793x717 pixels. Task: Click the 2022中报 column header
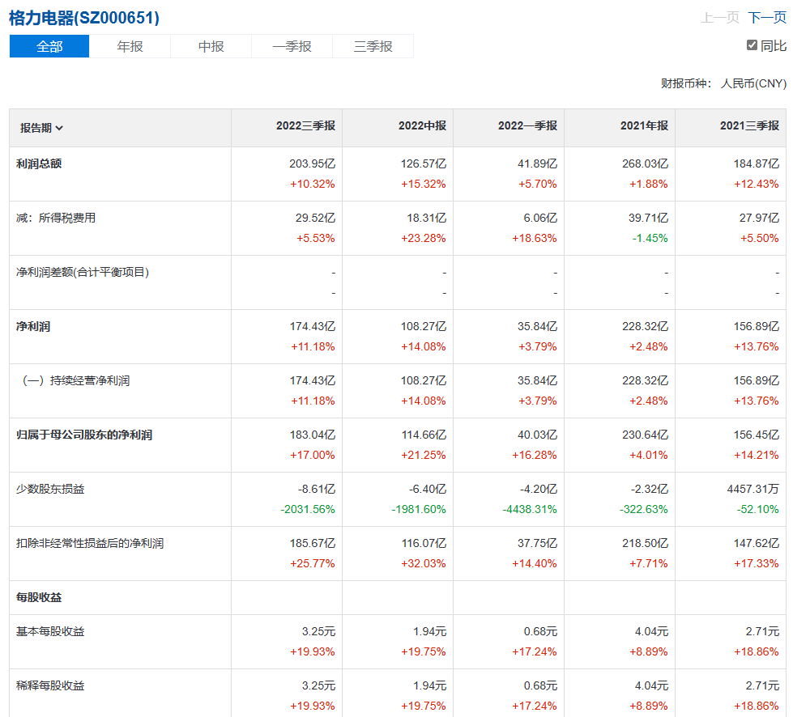(422, 126)
